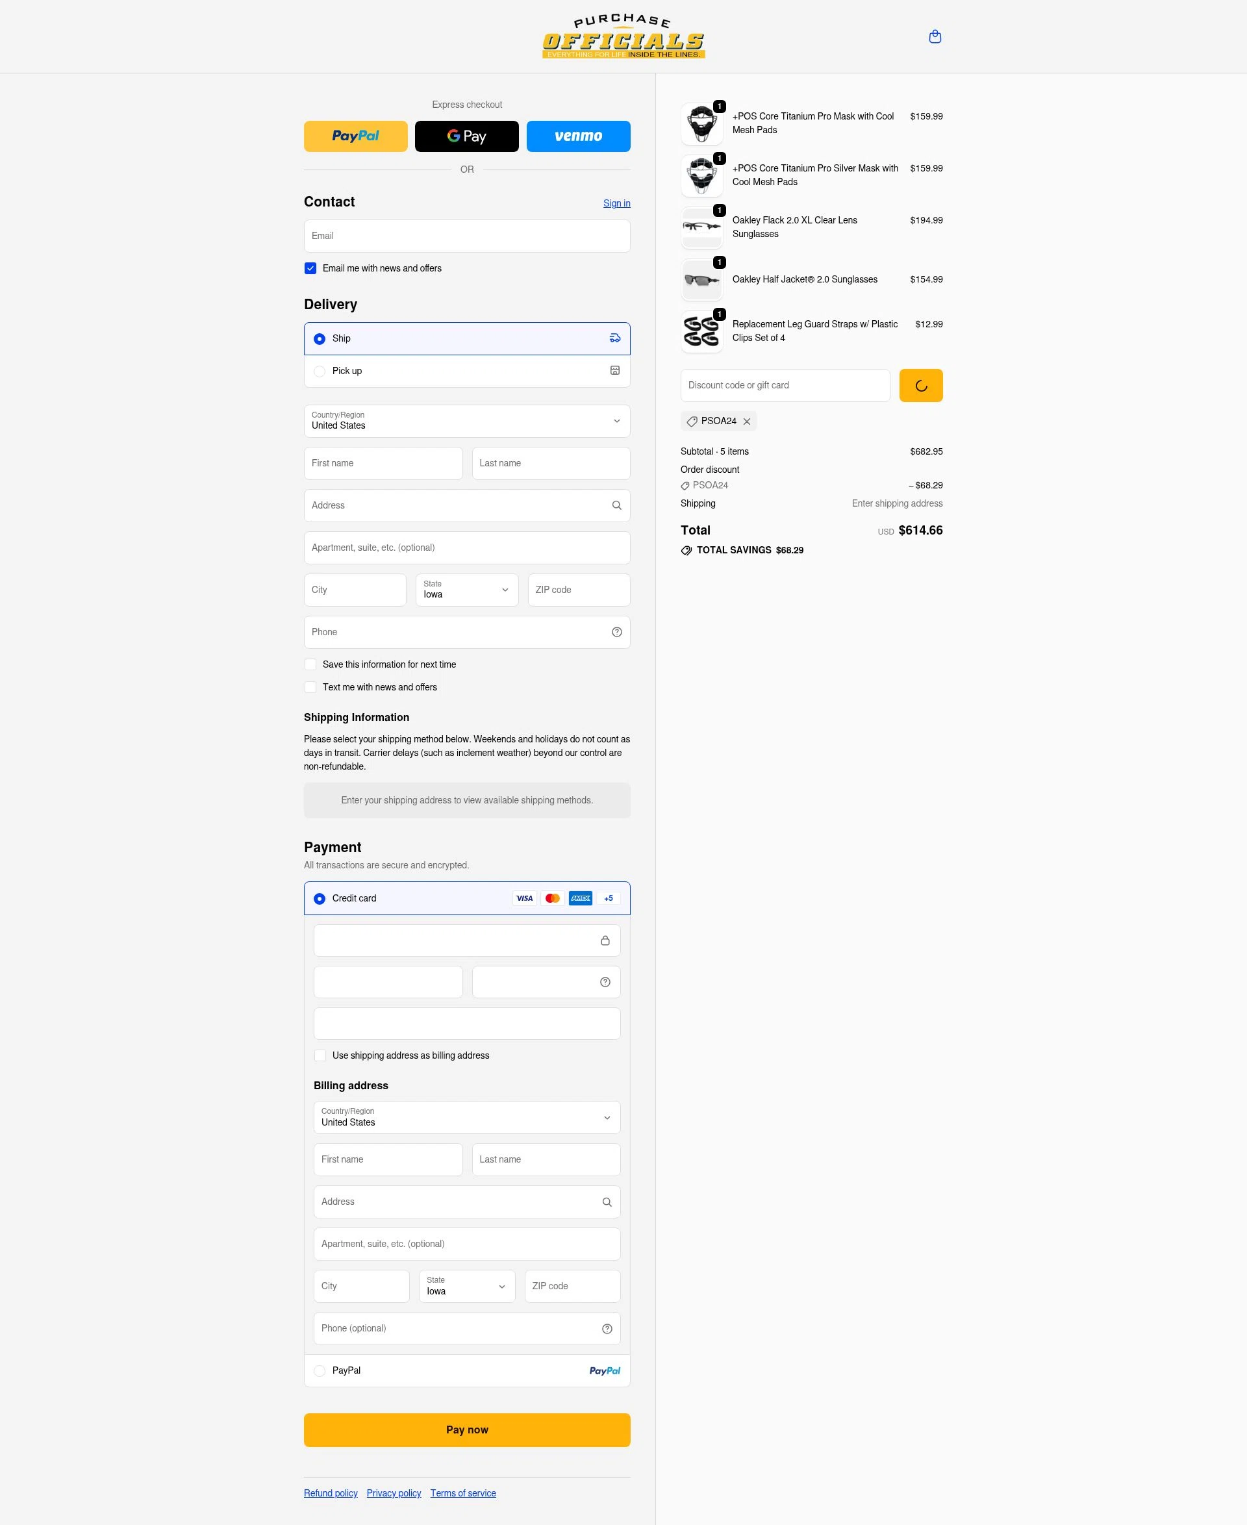View the Refund policy
This screenshot has height=1525, width=1247.
(331, 1493)
